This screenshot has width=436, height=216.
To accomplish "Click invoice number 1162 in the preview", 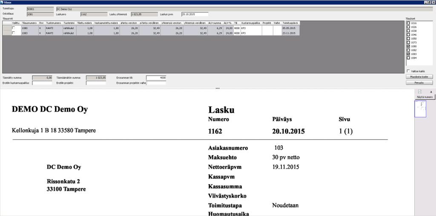I will point(215,132).
